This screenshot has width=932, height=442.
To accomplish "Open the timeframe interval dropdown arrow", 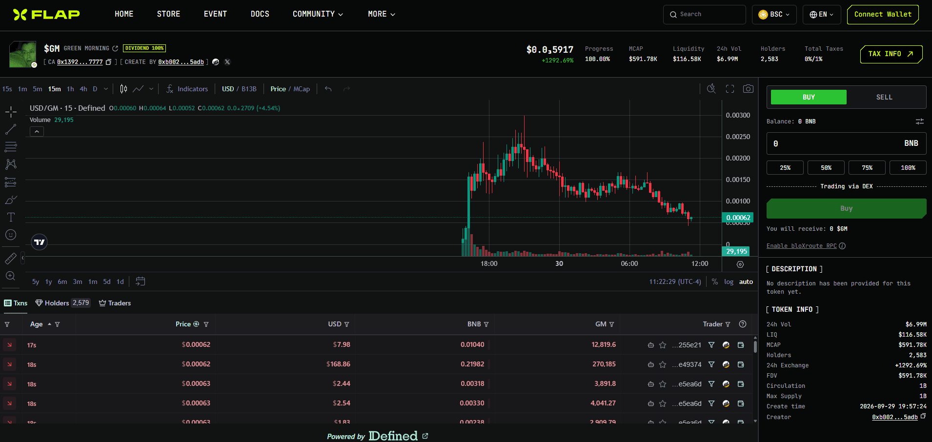I will 106,89.
